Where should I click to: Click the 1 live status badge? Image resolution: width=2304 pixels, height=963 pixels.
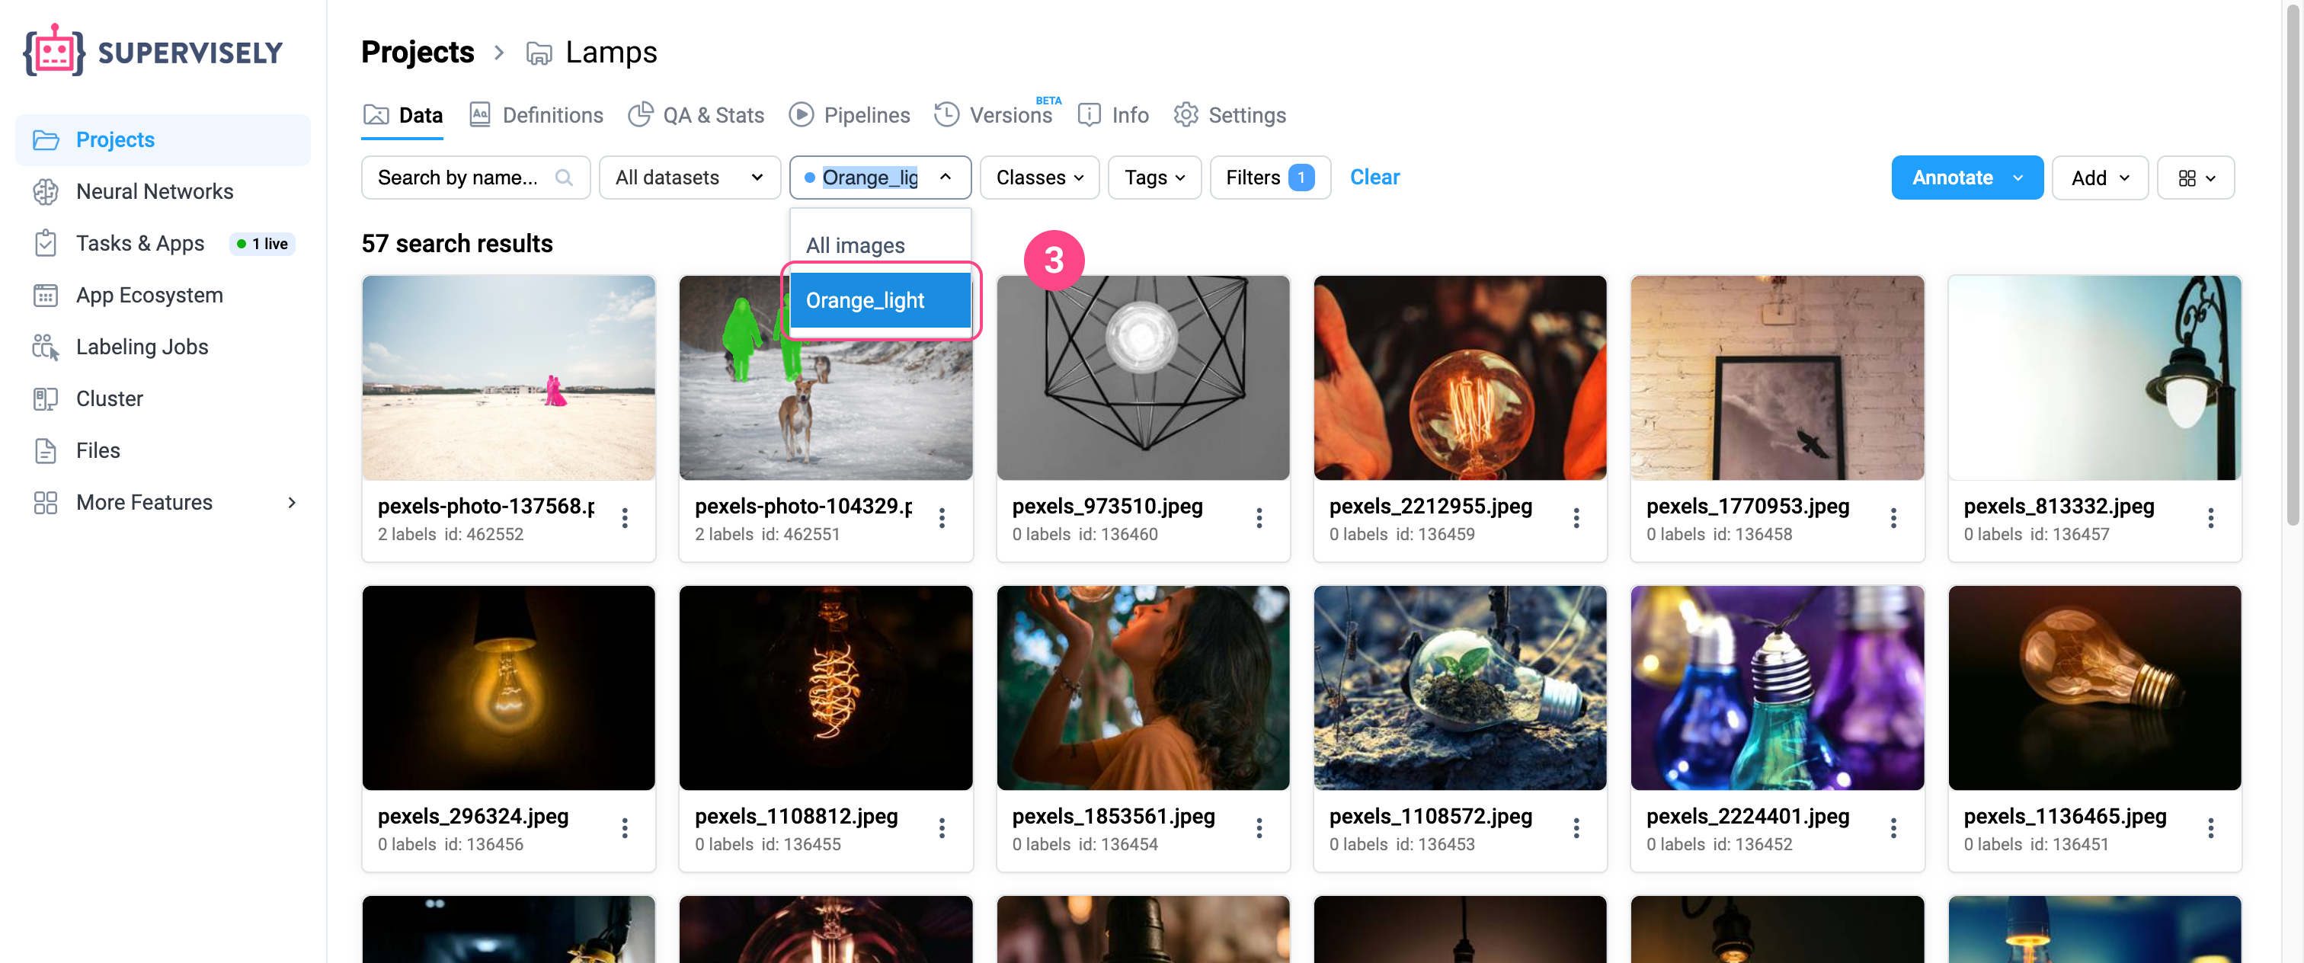click(262, 243)
